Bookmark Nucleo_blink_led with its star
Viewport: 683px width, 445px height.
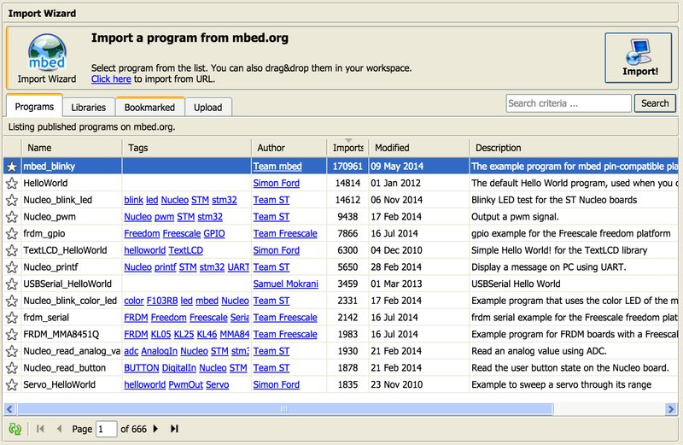(x=12, y=200)
